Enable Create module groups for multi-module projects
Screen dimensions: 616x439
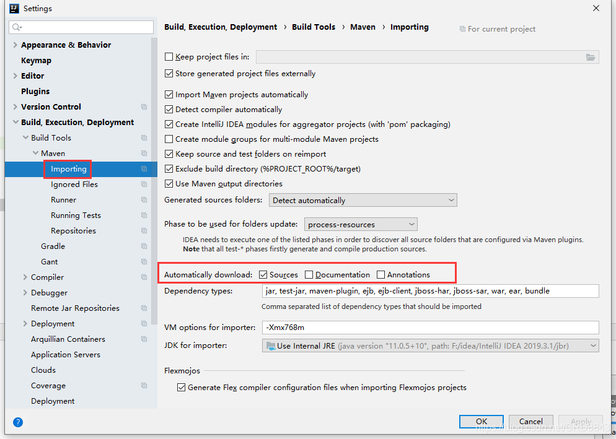[169, 139]
